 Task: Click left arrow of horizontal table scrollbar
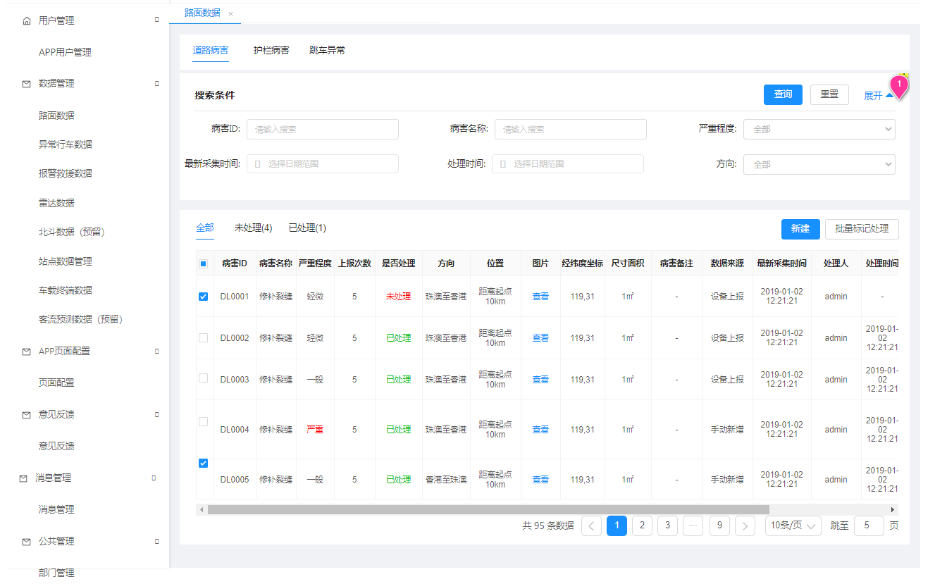202,509
